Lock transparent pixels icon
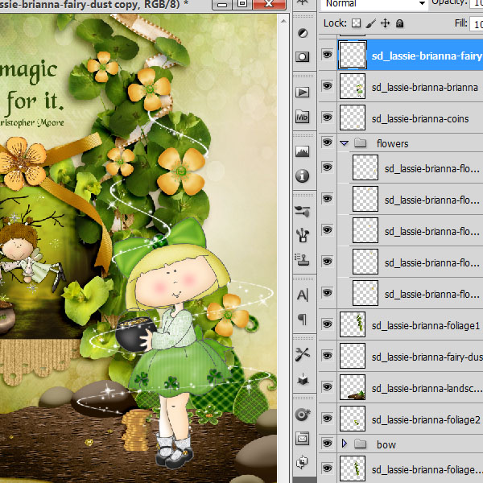Image resolution: width=483 pixels, height=483 pixels. pos(357,23)
